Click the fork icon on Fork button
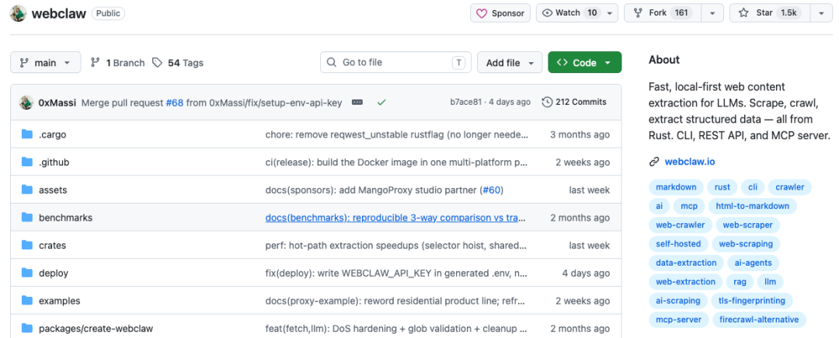This screenshot has height=338, width=839. pos(637,13)
